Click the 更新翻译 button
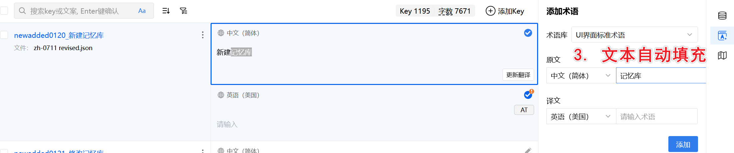Image resolution: width=734 pixels, height=153 pixels. 518,75
